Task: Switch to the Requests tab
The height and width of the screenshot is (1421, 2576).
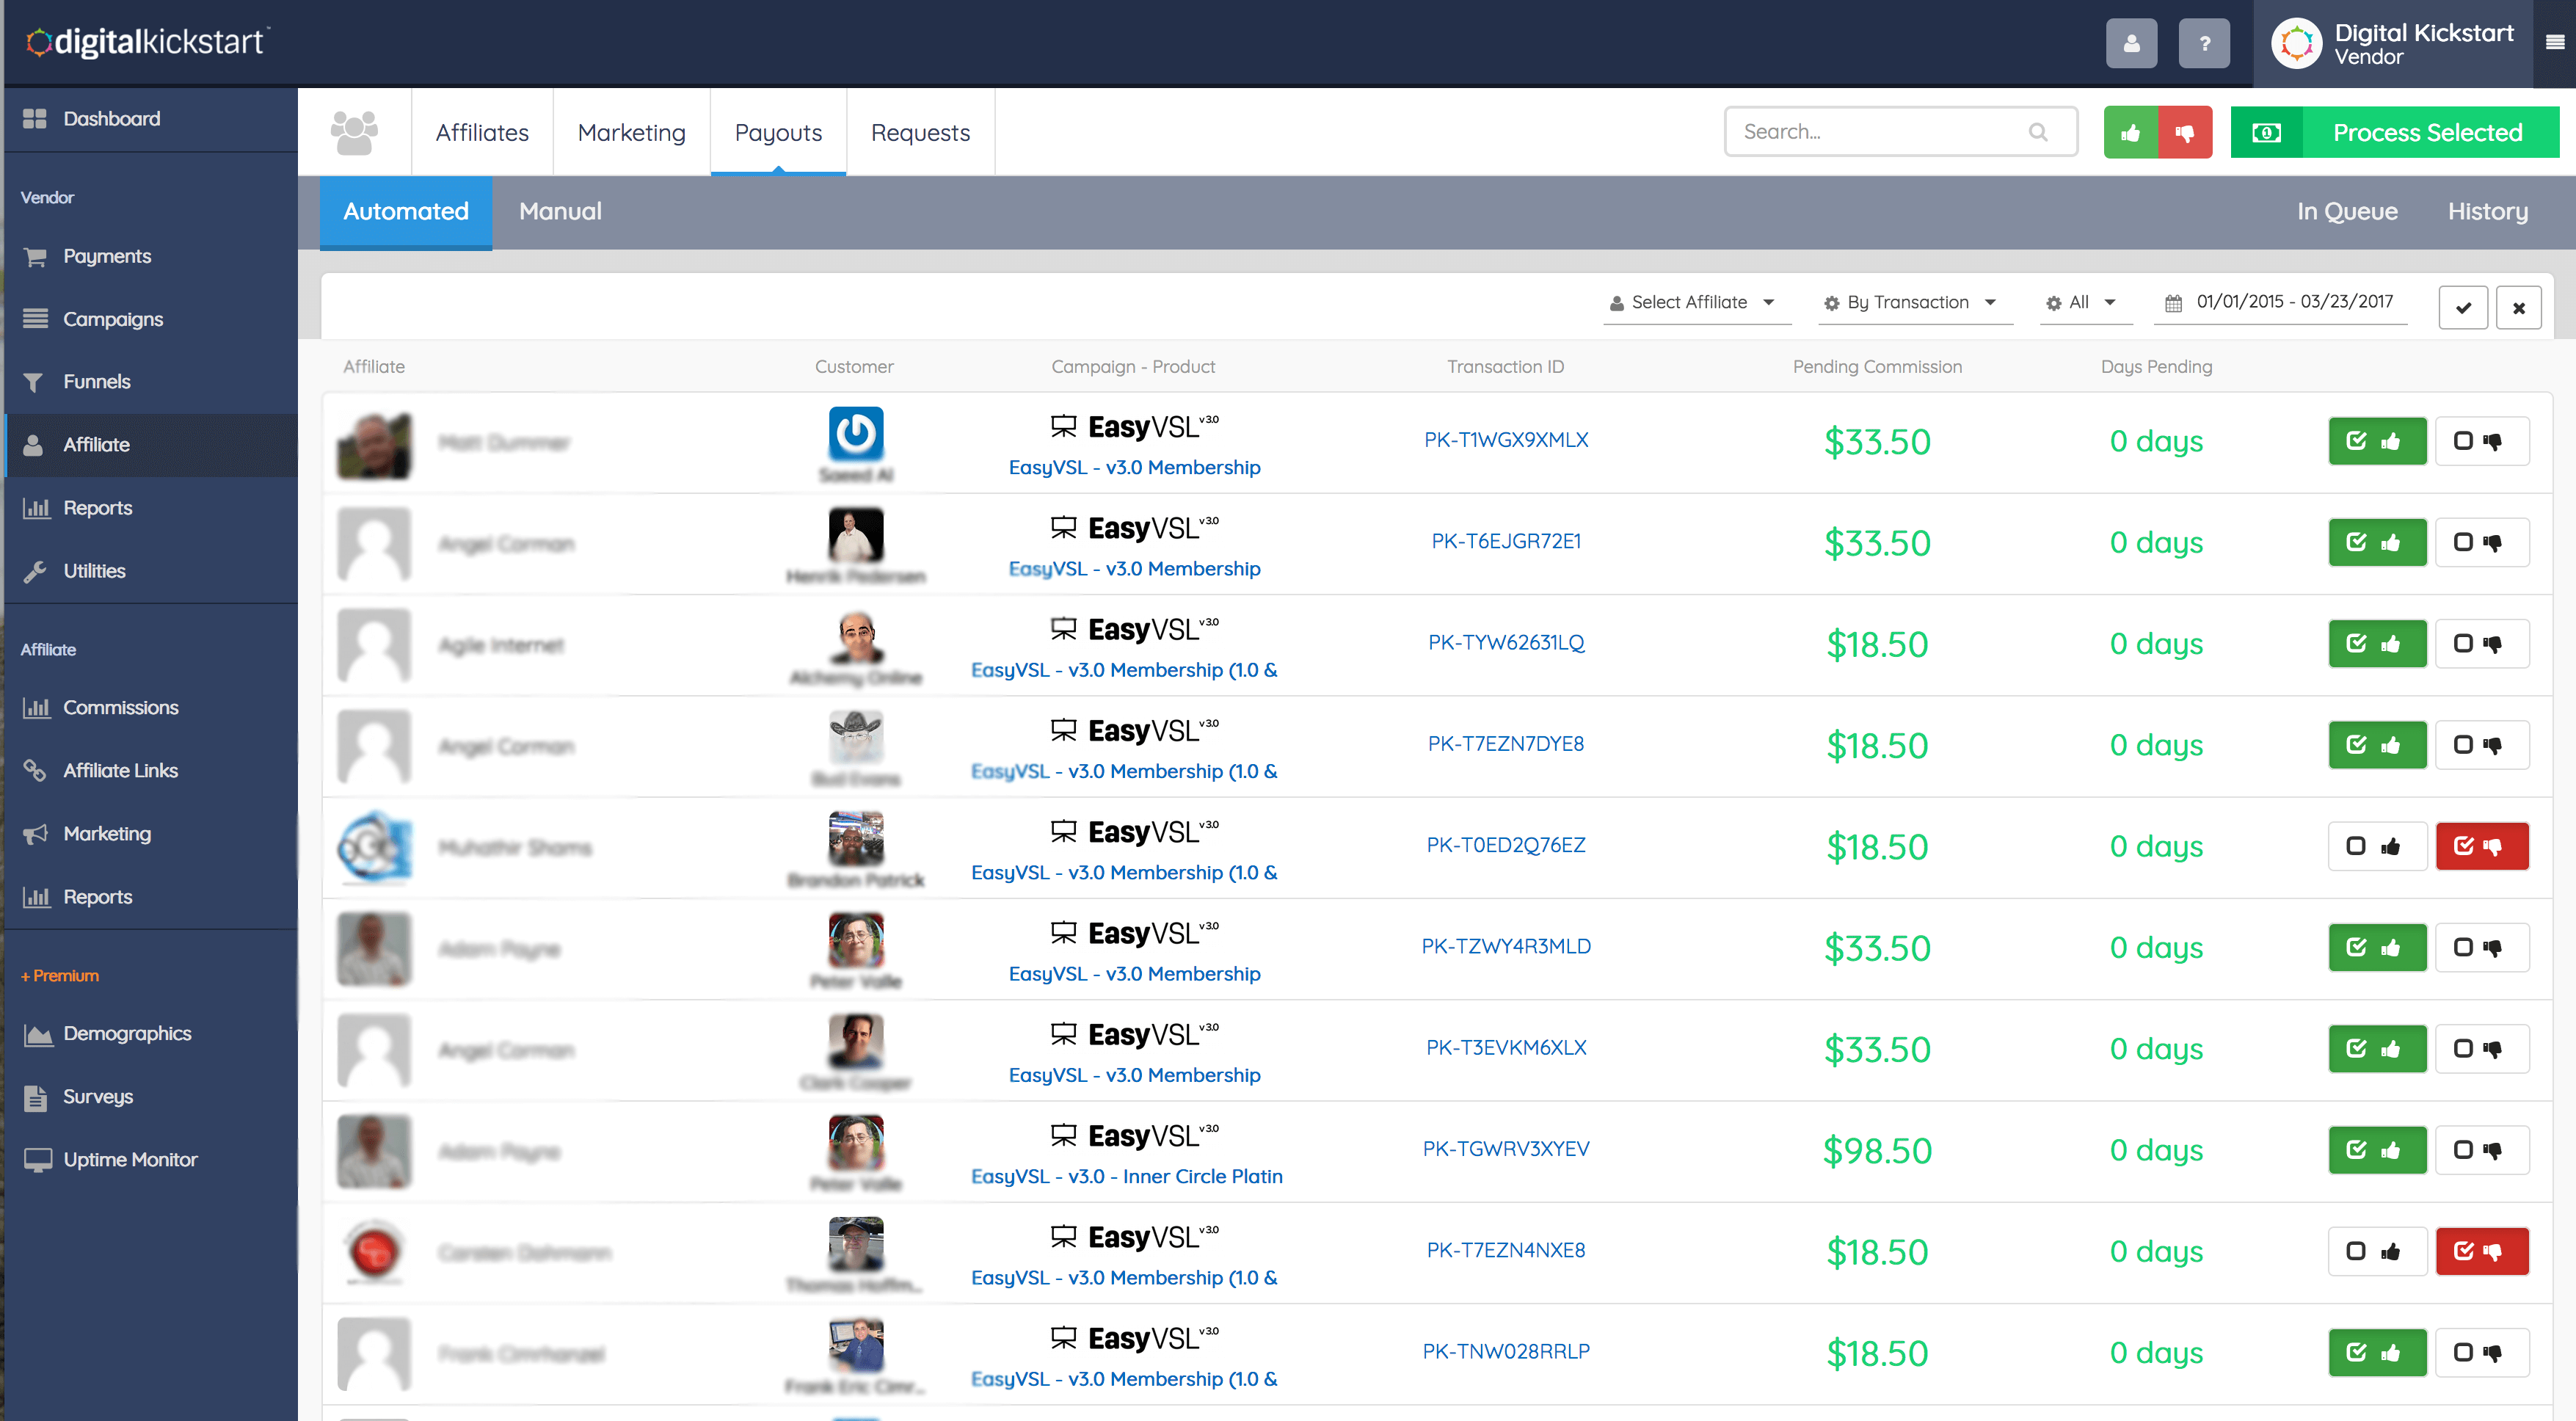Action: pos(920,133)
